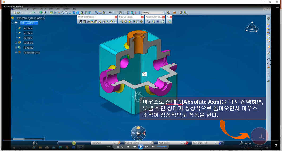Open the Window menu

click(66, 9)
